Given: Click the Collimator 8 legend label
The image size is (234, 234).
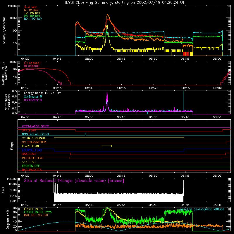Looking at the screenshot, I should pos(33,97).
